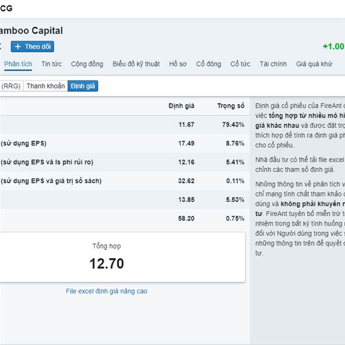This screenshot has width=345, height=345.
Task: Switch to Tài chính tab
Action: pos(273,64)
